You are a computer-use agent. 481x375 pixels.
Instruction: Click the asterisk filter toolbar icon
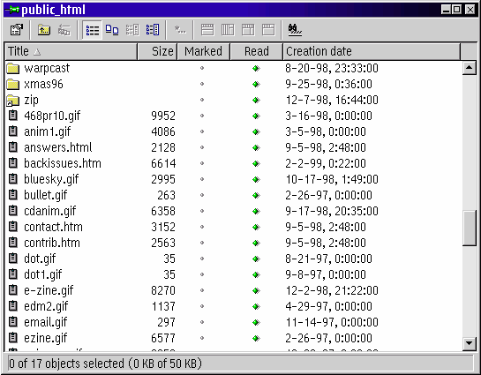point(180,30)
